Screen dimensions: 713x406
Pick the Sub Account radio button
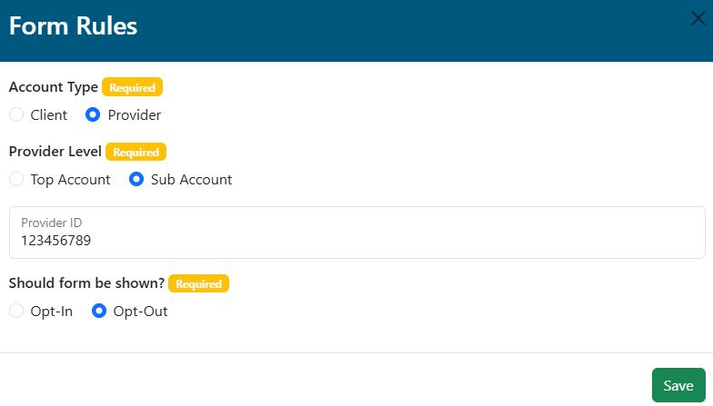136,180
